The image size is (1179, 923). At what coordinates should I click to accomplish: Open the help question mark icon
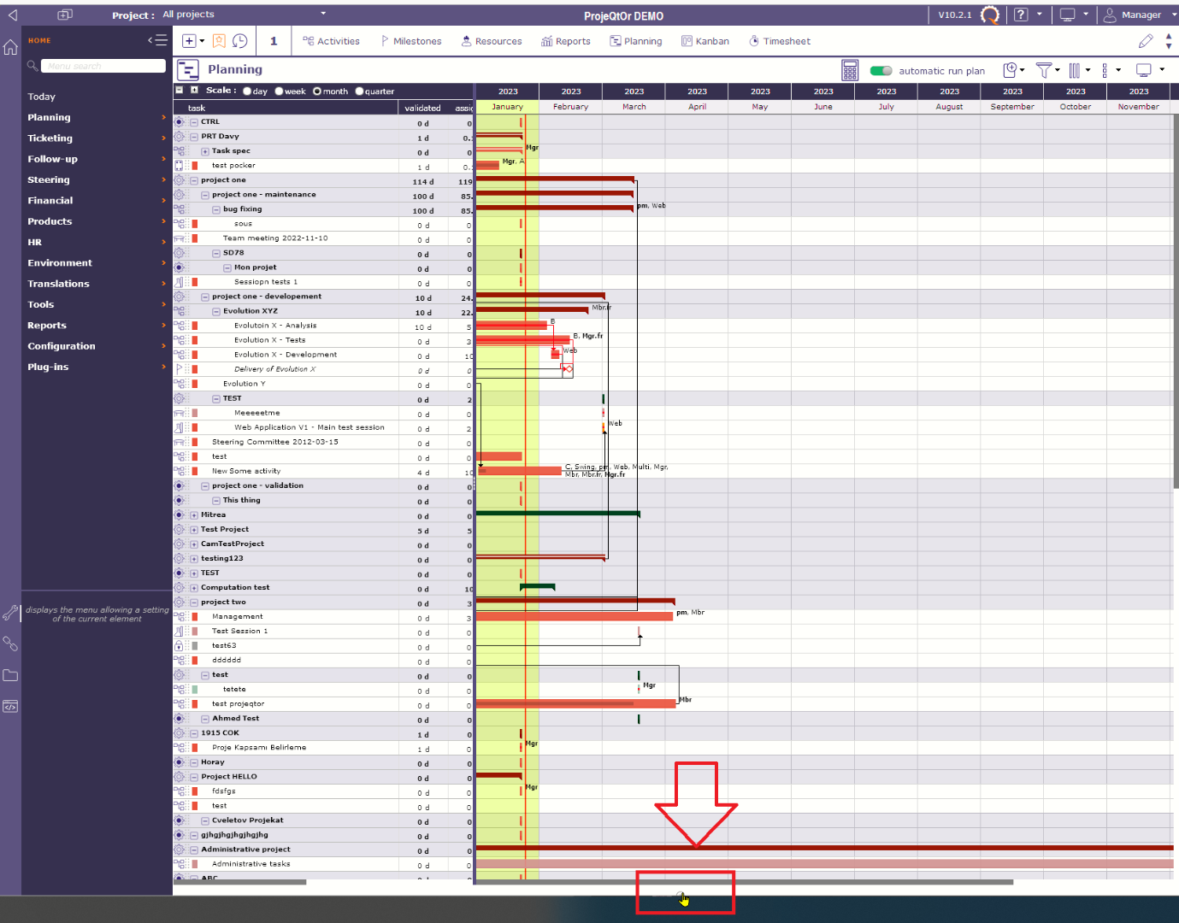tap(1021, 15)
